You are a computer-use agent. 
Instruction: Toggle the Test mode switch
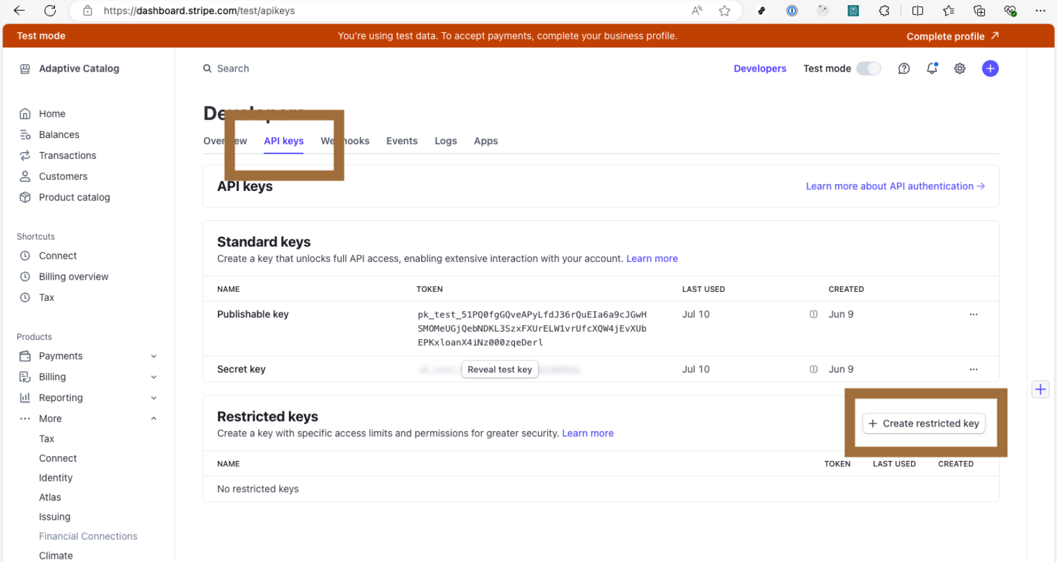(868, 68)
